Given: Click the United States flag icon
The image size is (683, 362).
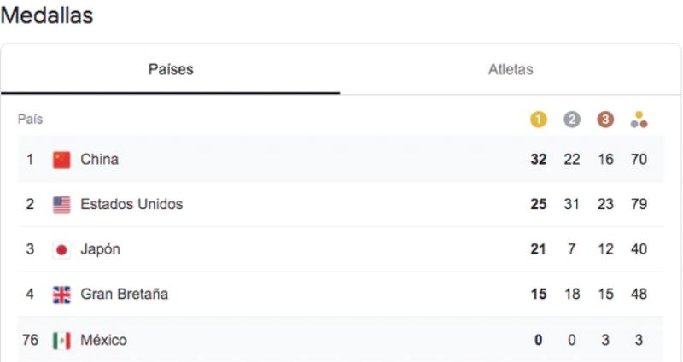Looking at the screenshot, I should (61, 204).
